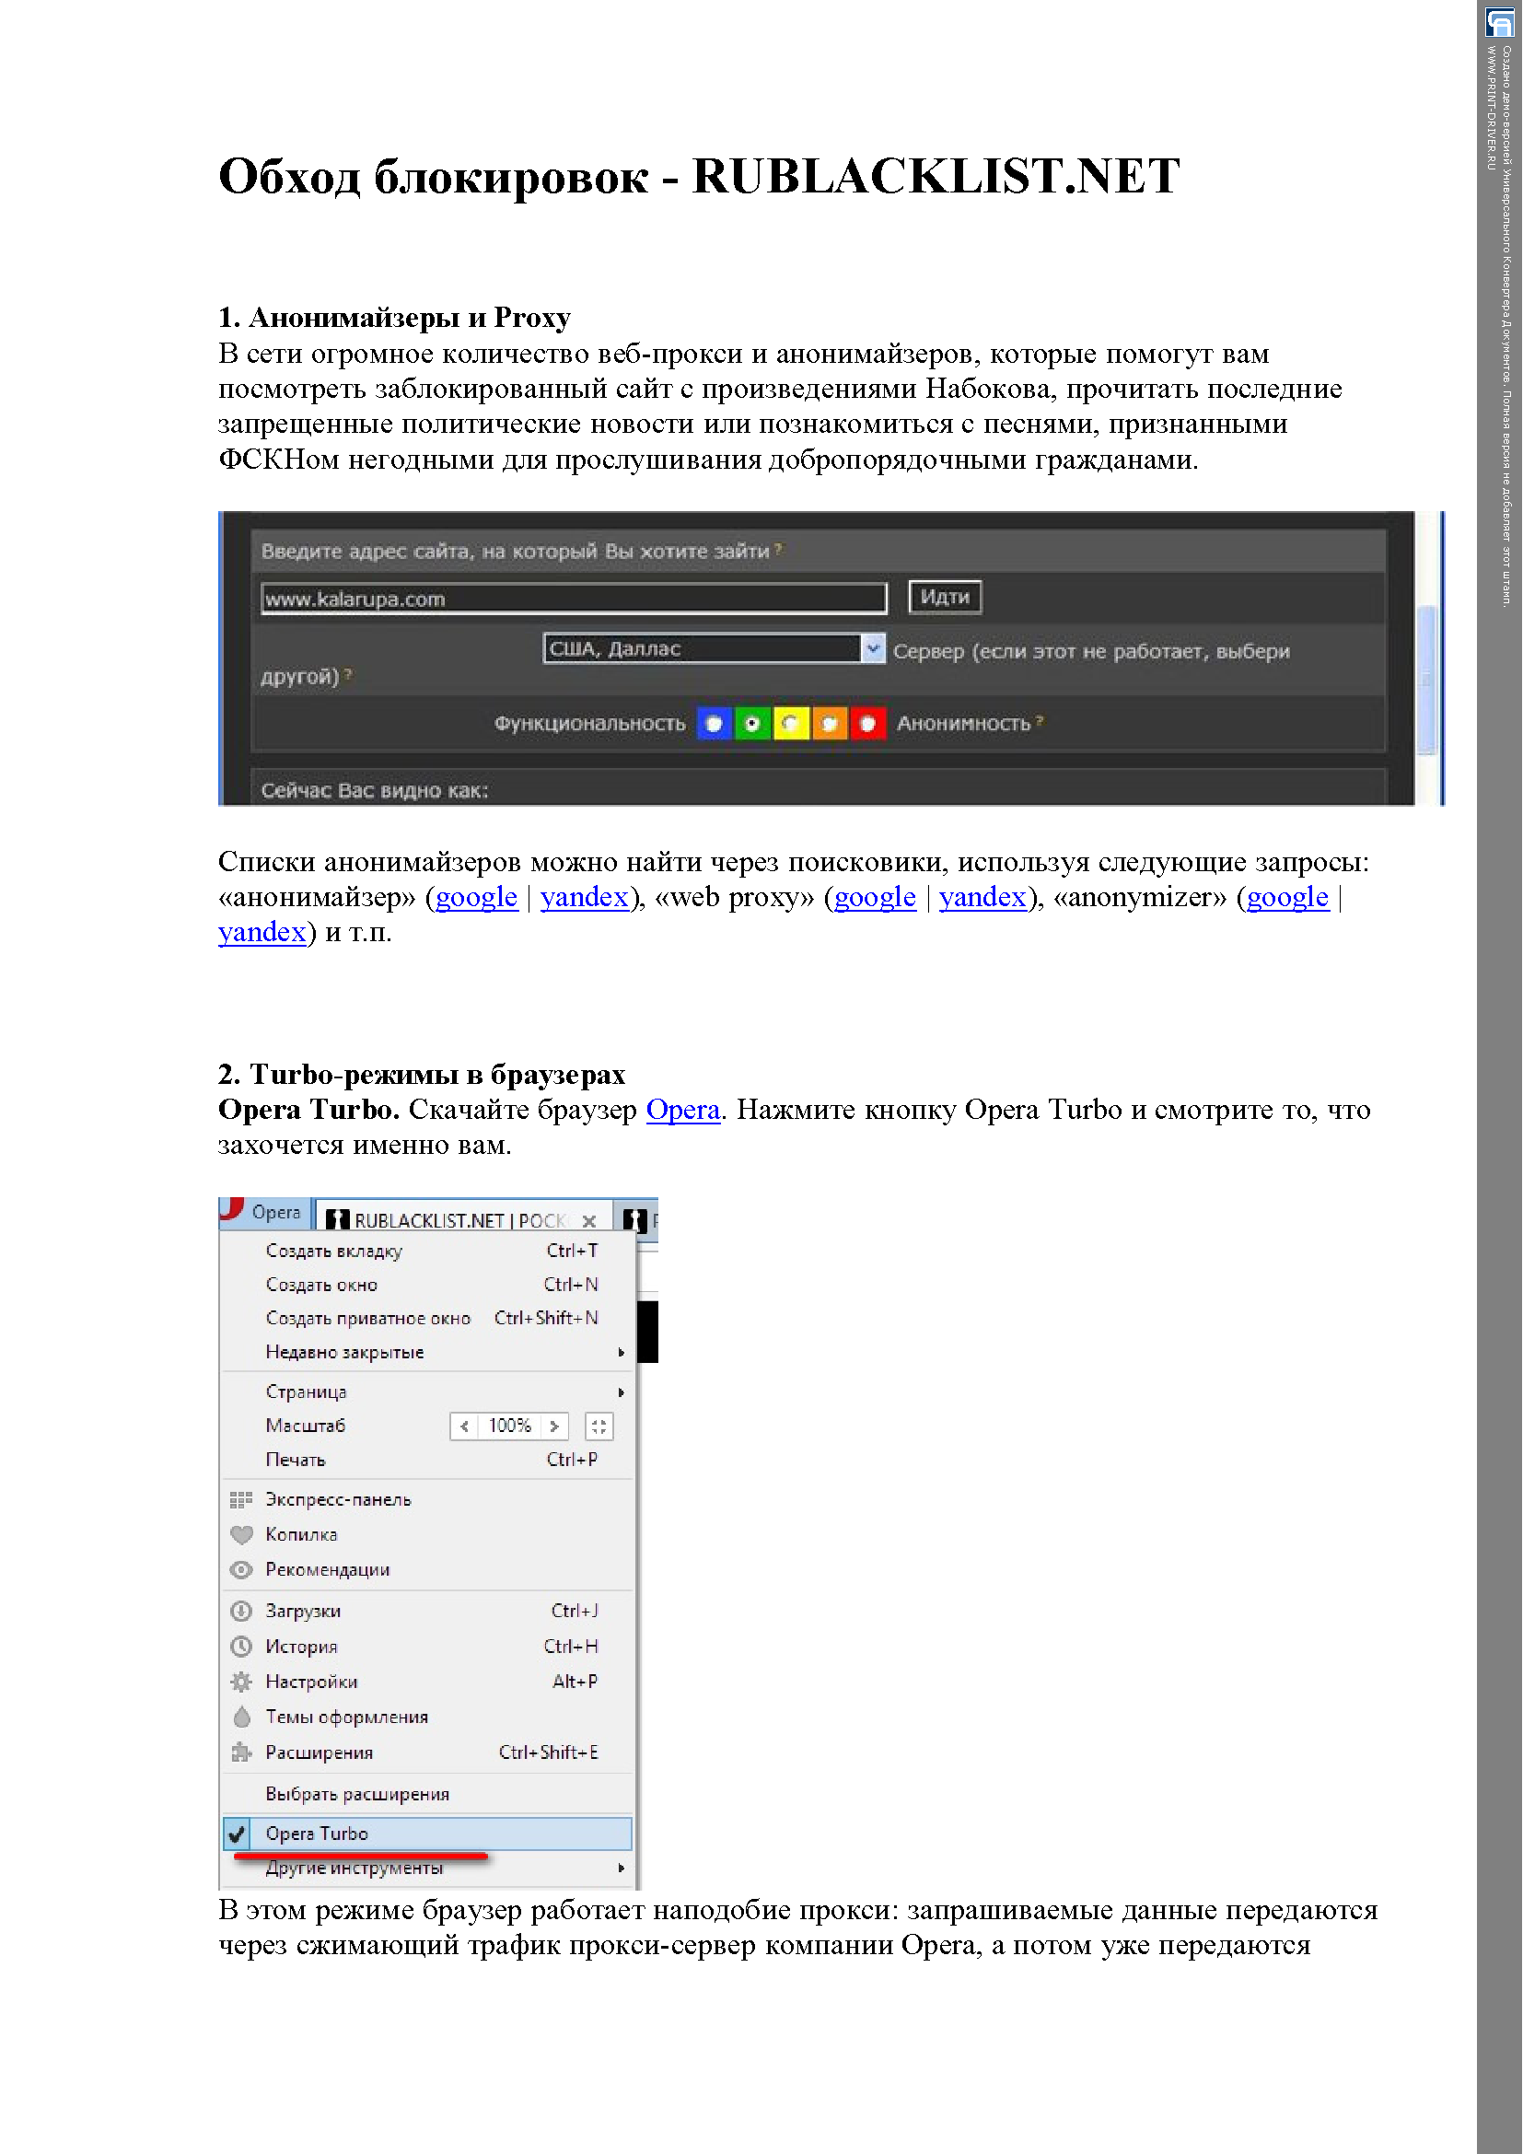Open google link for «anonymizer»
1523x2154 pixels.
(1287, 898)
